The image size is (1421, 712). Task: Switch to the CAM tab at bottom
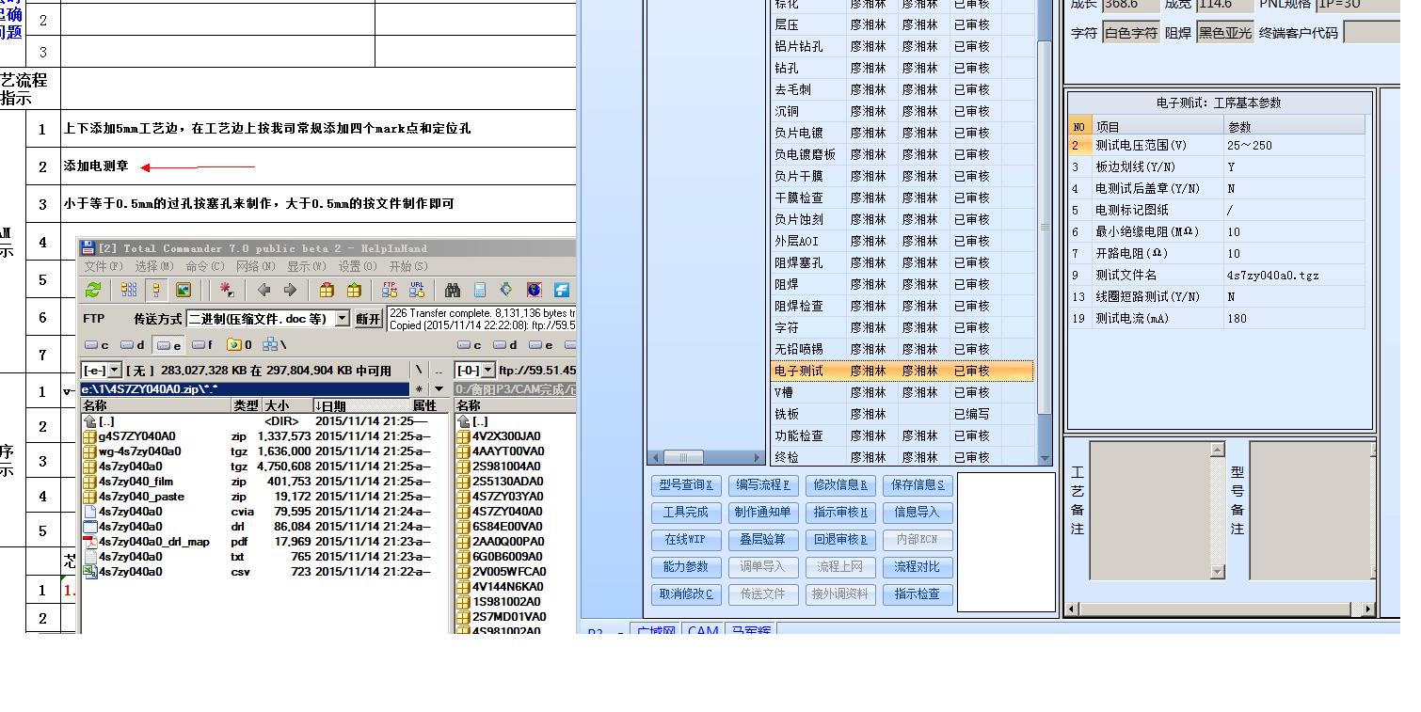(703, 630)
